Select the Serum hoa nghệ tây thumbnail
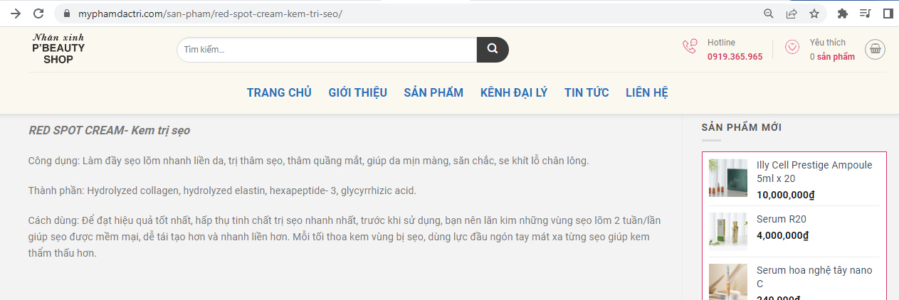Image resolution: width=899 pixels, height=300 pixels. pyautogui.click(x=728, y=282)
